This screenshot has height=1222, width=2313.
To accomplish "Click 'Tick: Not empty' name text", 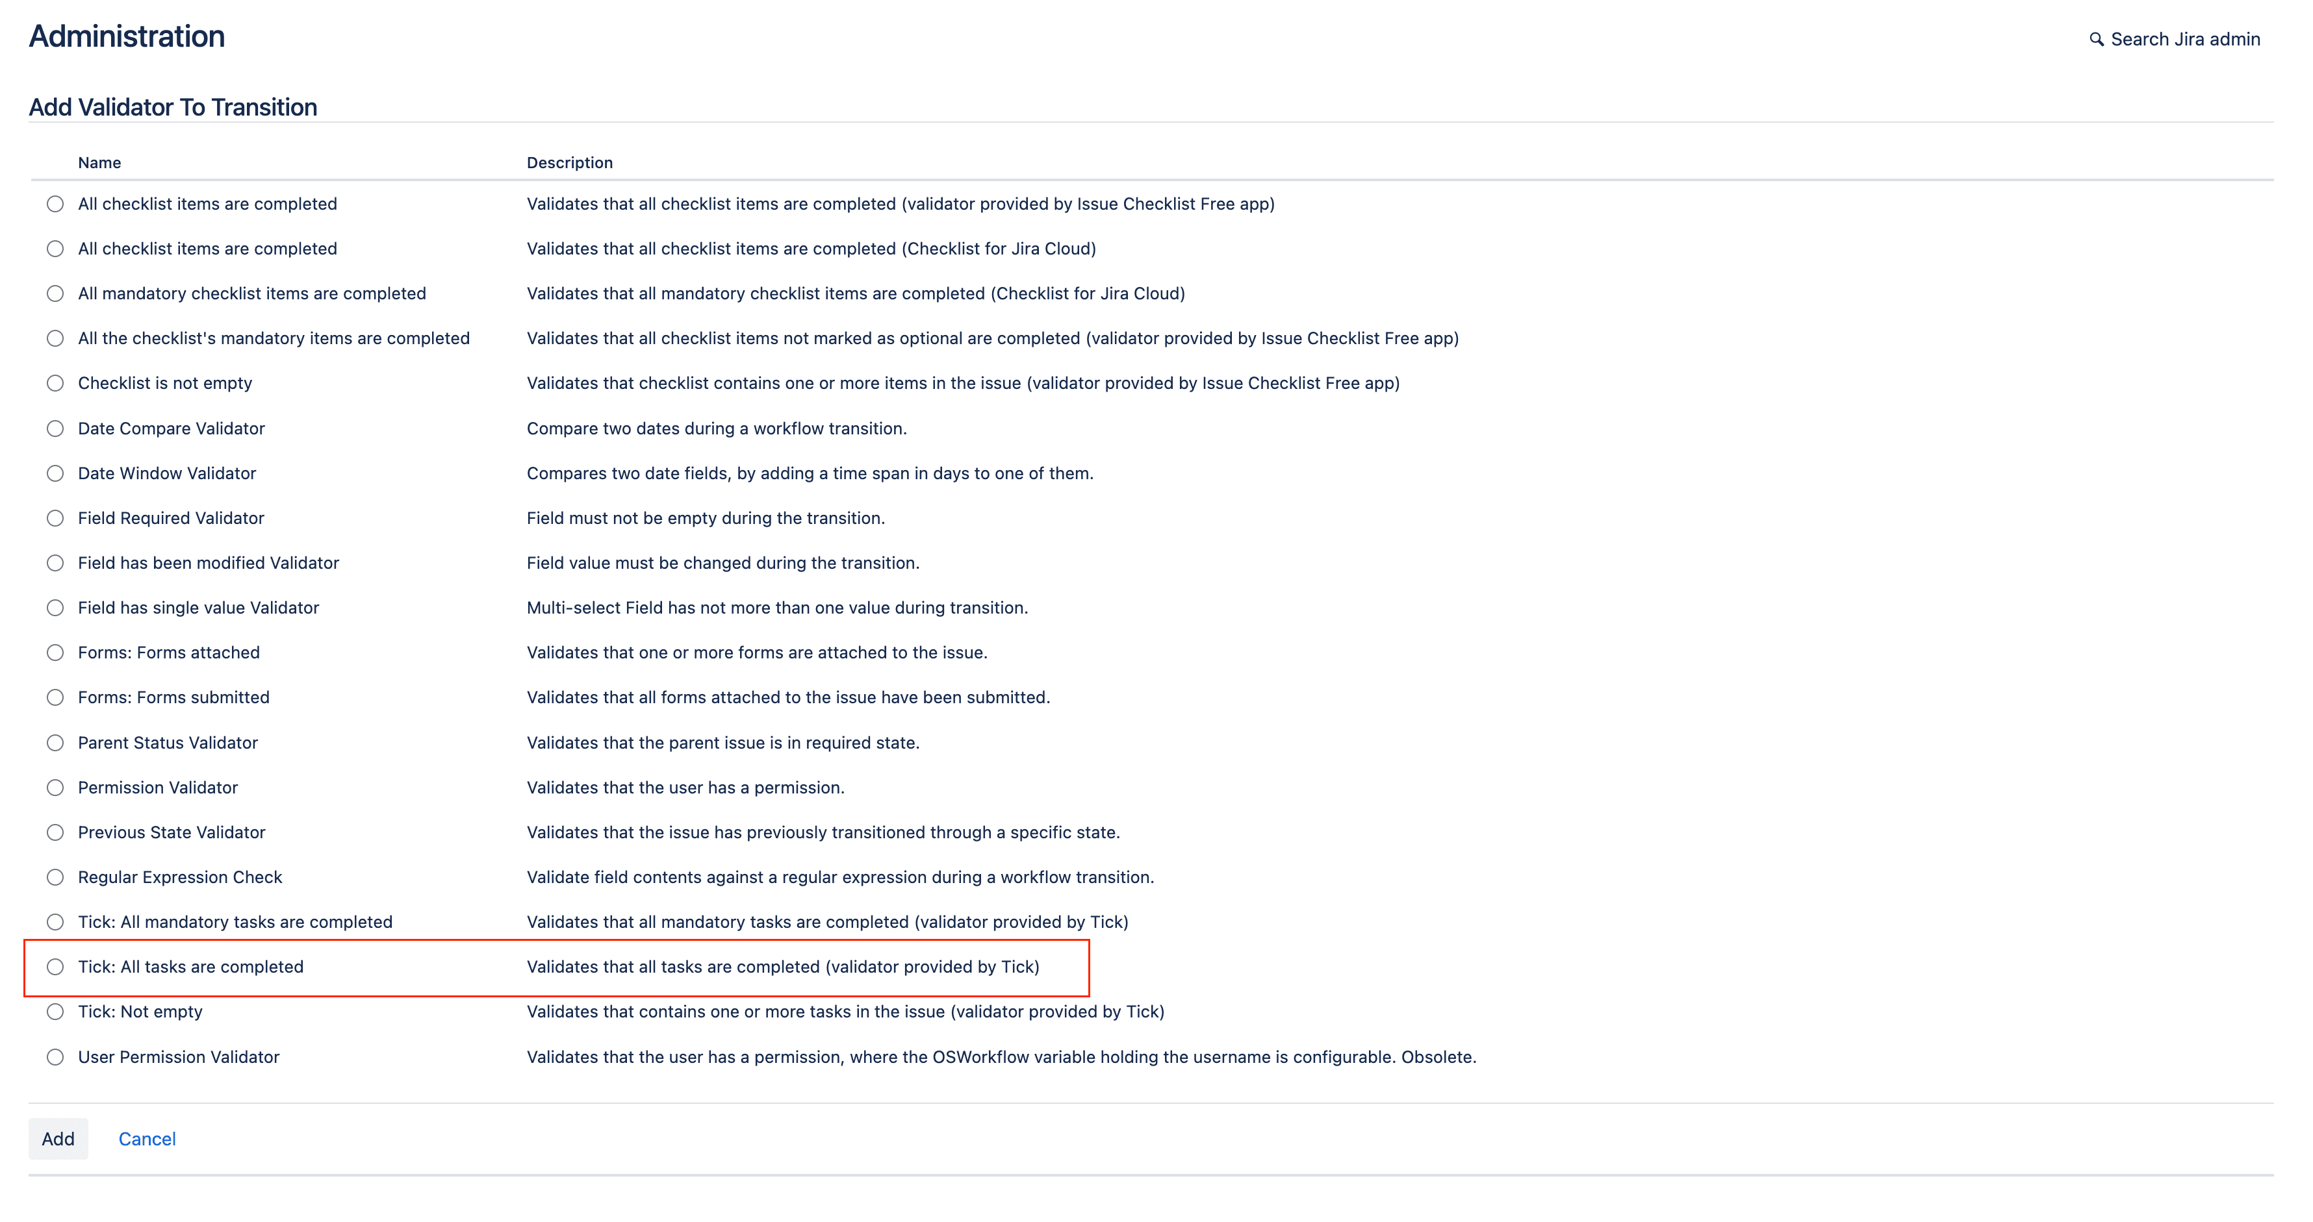I will coord(140,1011).
